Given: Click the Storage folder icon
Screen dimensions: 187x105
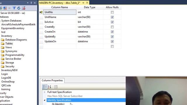Looking at the screenshot, I should pyautogui.click(x=3, y=63).
